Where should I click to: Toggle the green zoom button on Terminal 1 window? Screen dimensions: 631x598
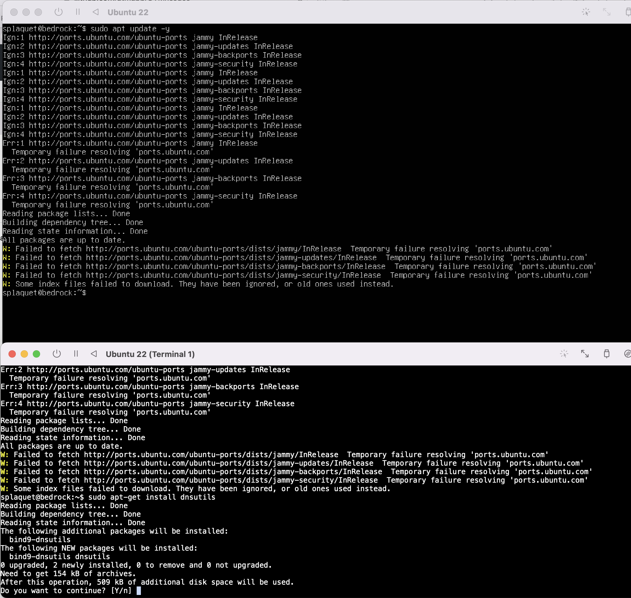37,354
